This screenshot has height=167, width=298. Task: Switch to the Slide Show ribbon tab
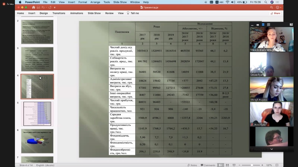[94, 13]
